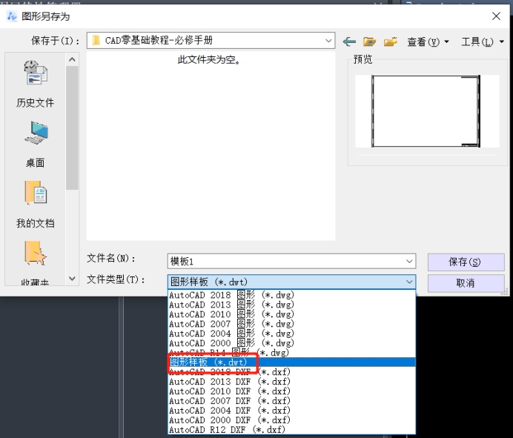Click the 取消 cancel button
Viewport: 513px width, 438px height.
(x=466, y=283)
